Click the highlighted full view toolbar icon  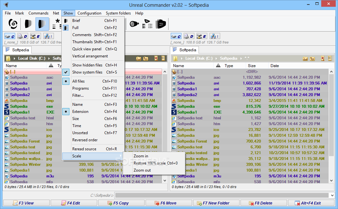coord(42,24)
